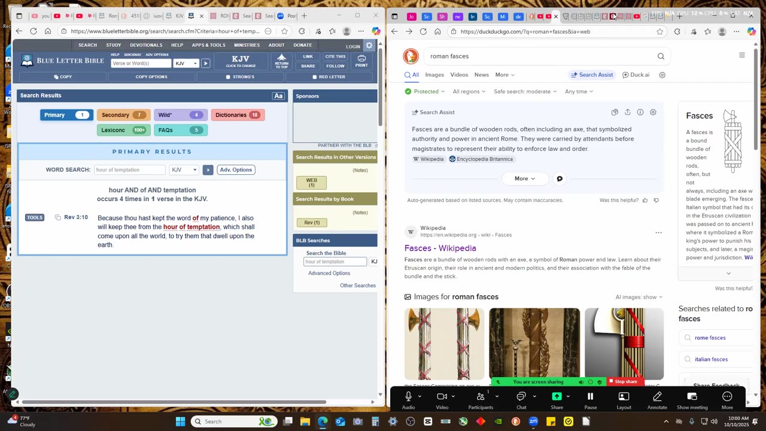
Task: Share the Search Assist answer
Action: (x=627, y=113)
